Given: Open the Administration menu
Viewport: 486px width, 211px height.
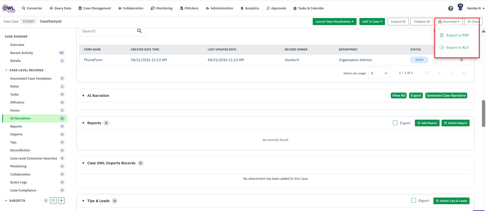Looking at the screenshot, I should (219, 8).
